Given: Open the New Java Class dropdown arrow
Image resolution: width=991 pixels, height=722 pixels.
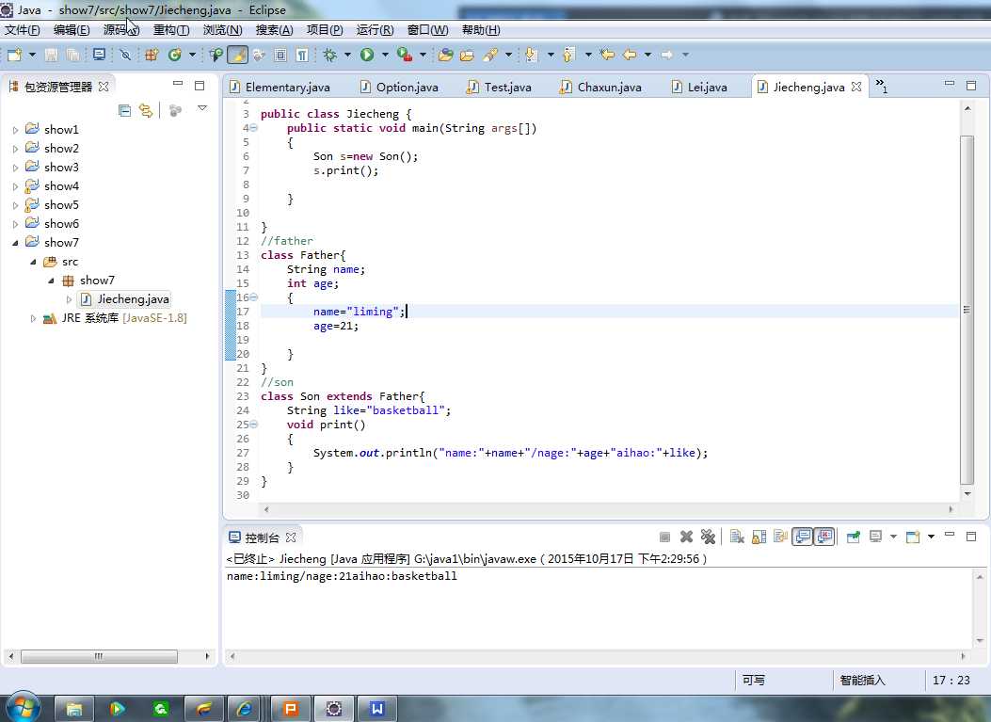Looking at the screenshot, I should pos(192,55).
